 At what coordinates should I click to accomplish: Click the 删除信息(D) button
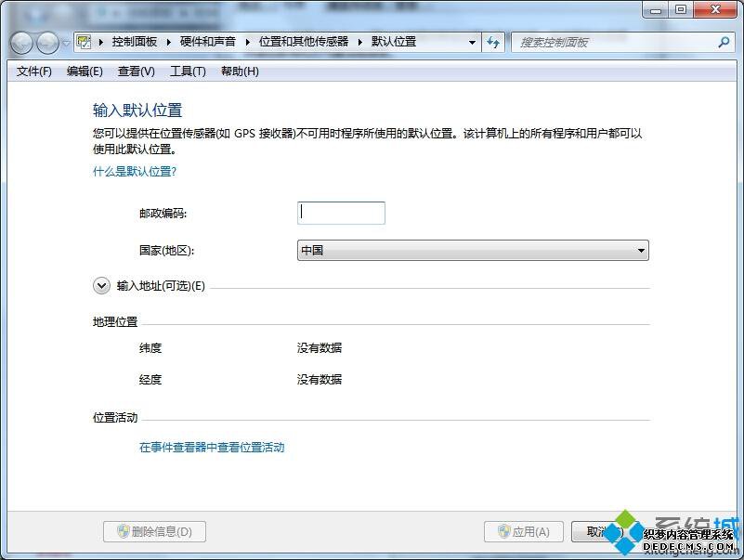point(155,531)
